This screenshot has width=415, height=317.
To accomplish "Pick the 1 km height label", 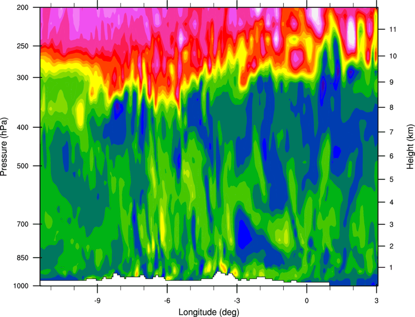I will (391, 268).
